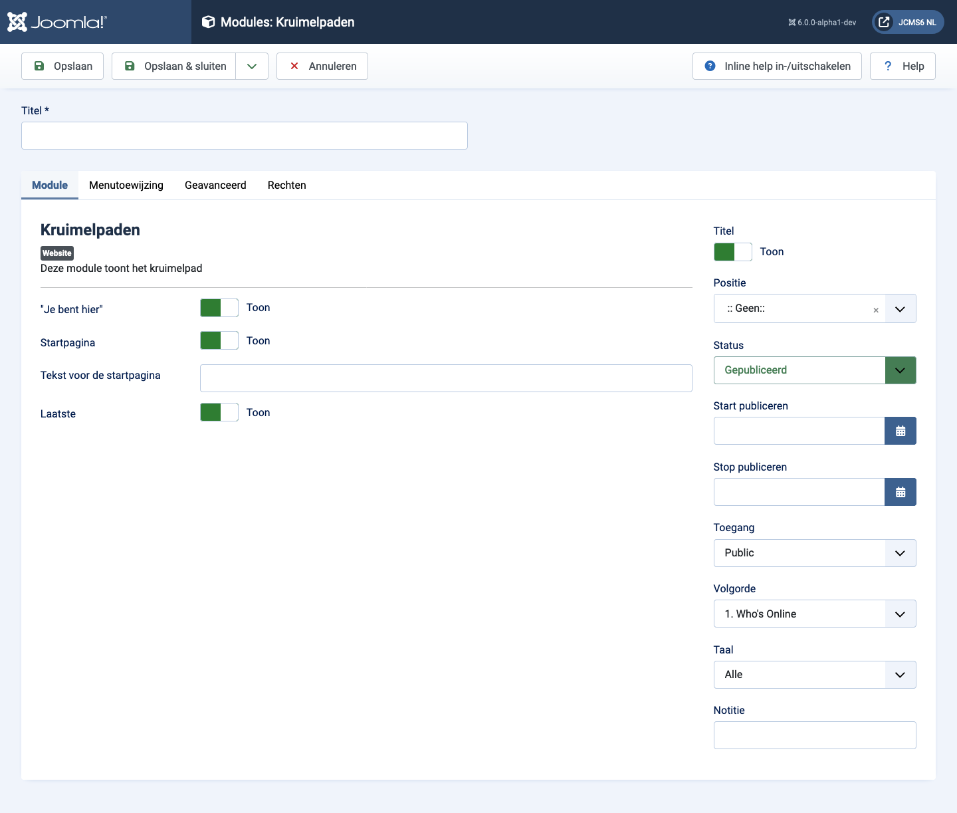Open the Stop publiceren calendar picker
This screenshot has width=957, height=813.
pos(901,492)
